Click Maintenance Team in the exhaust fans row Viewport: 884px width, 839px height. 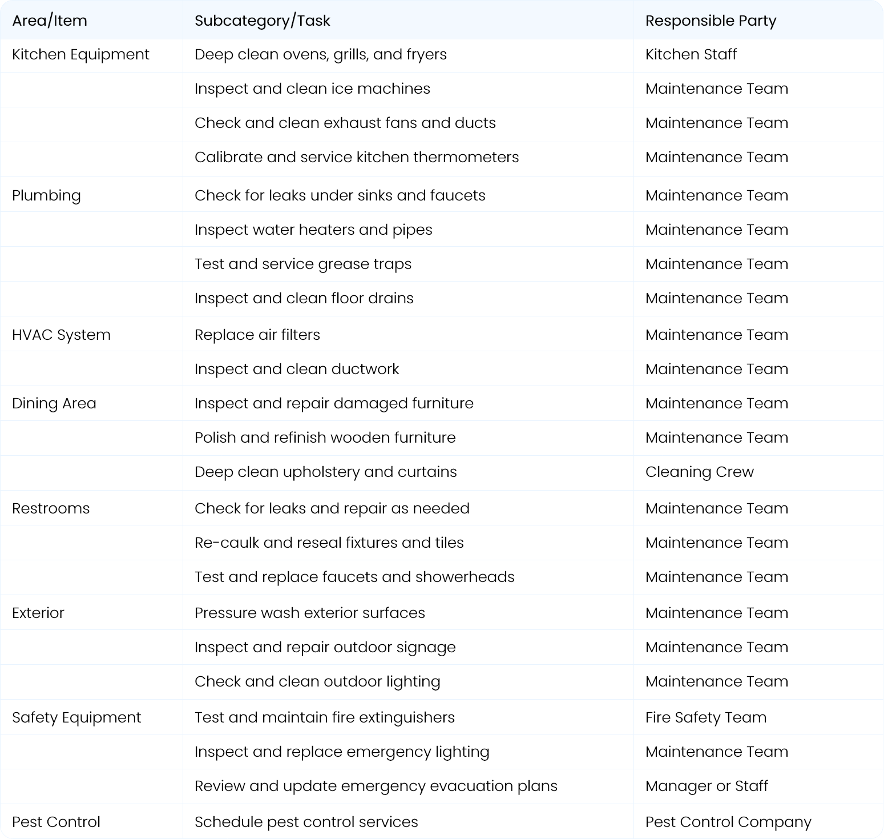coord(717,123)
